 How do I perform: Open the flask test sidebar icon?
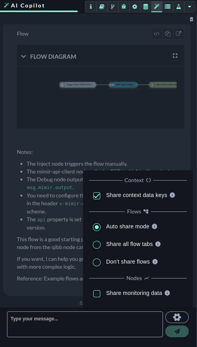point(179,7)
